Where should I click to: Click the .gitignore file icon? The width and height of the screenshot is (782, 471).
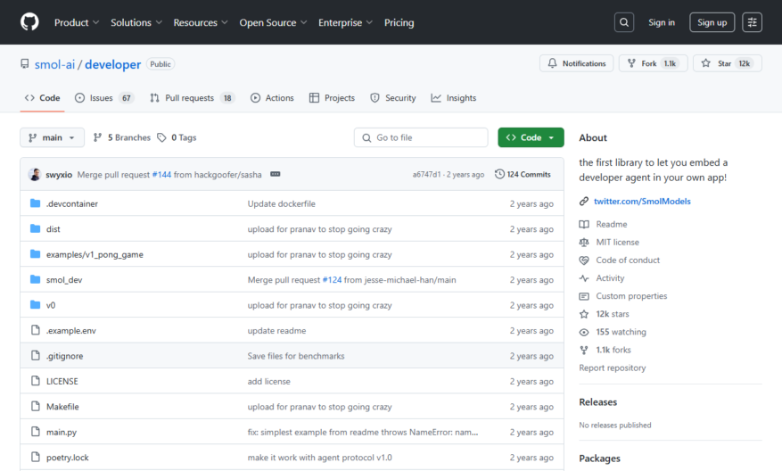click(35, 356)
